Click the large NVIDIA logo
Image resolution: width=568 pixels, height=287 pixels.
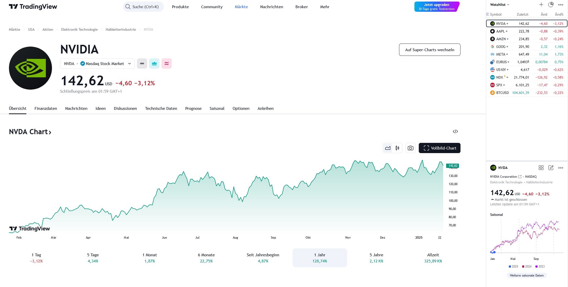pyautogui.click(x=30, y=68)
